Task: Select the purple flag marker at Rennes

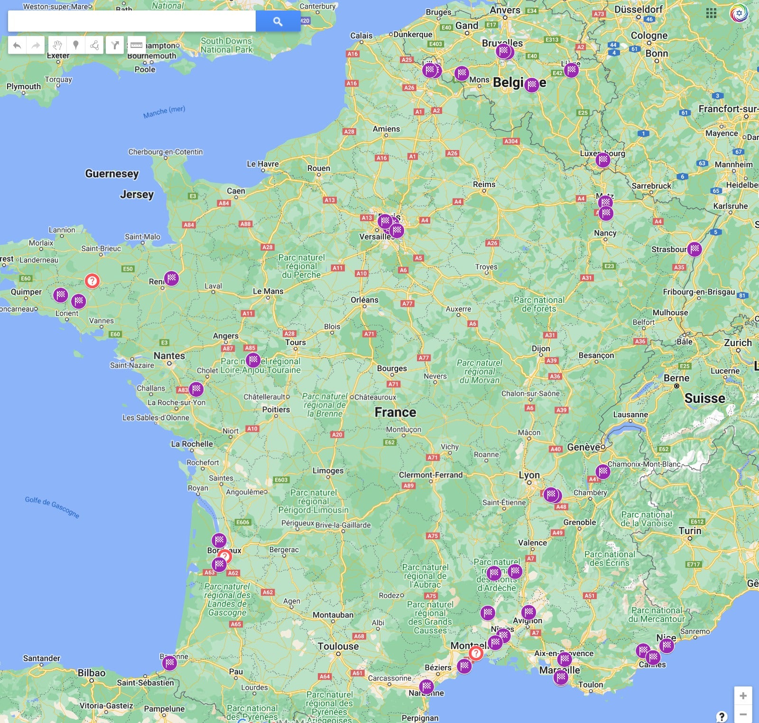Action: tap(171, 278)
